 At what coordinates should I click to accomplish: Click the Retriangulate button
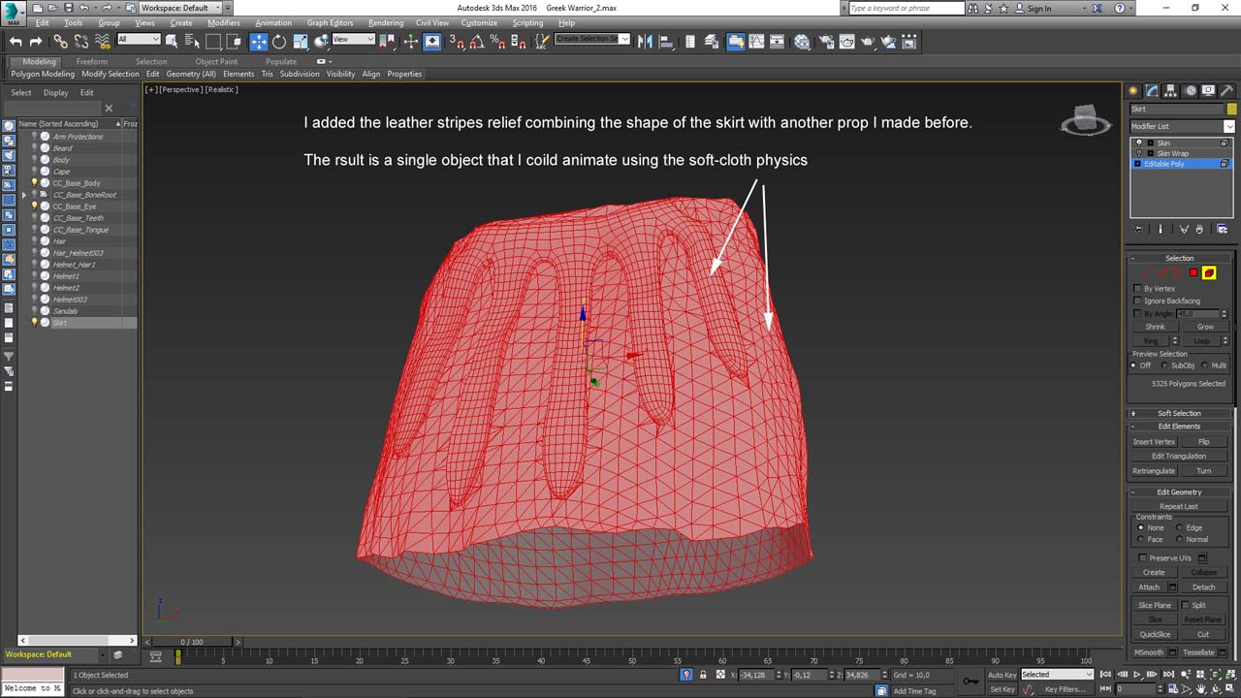click(x=1154, y=471)
